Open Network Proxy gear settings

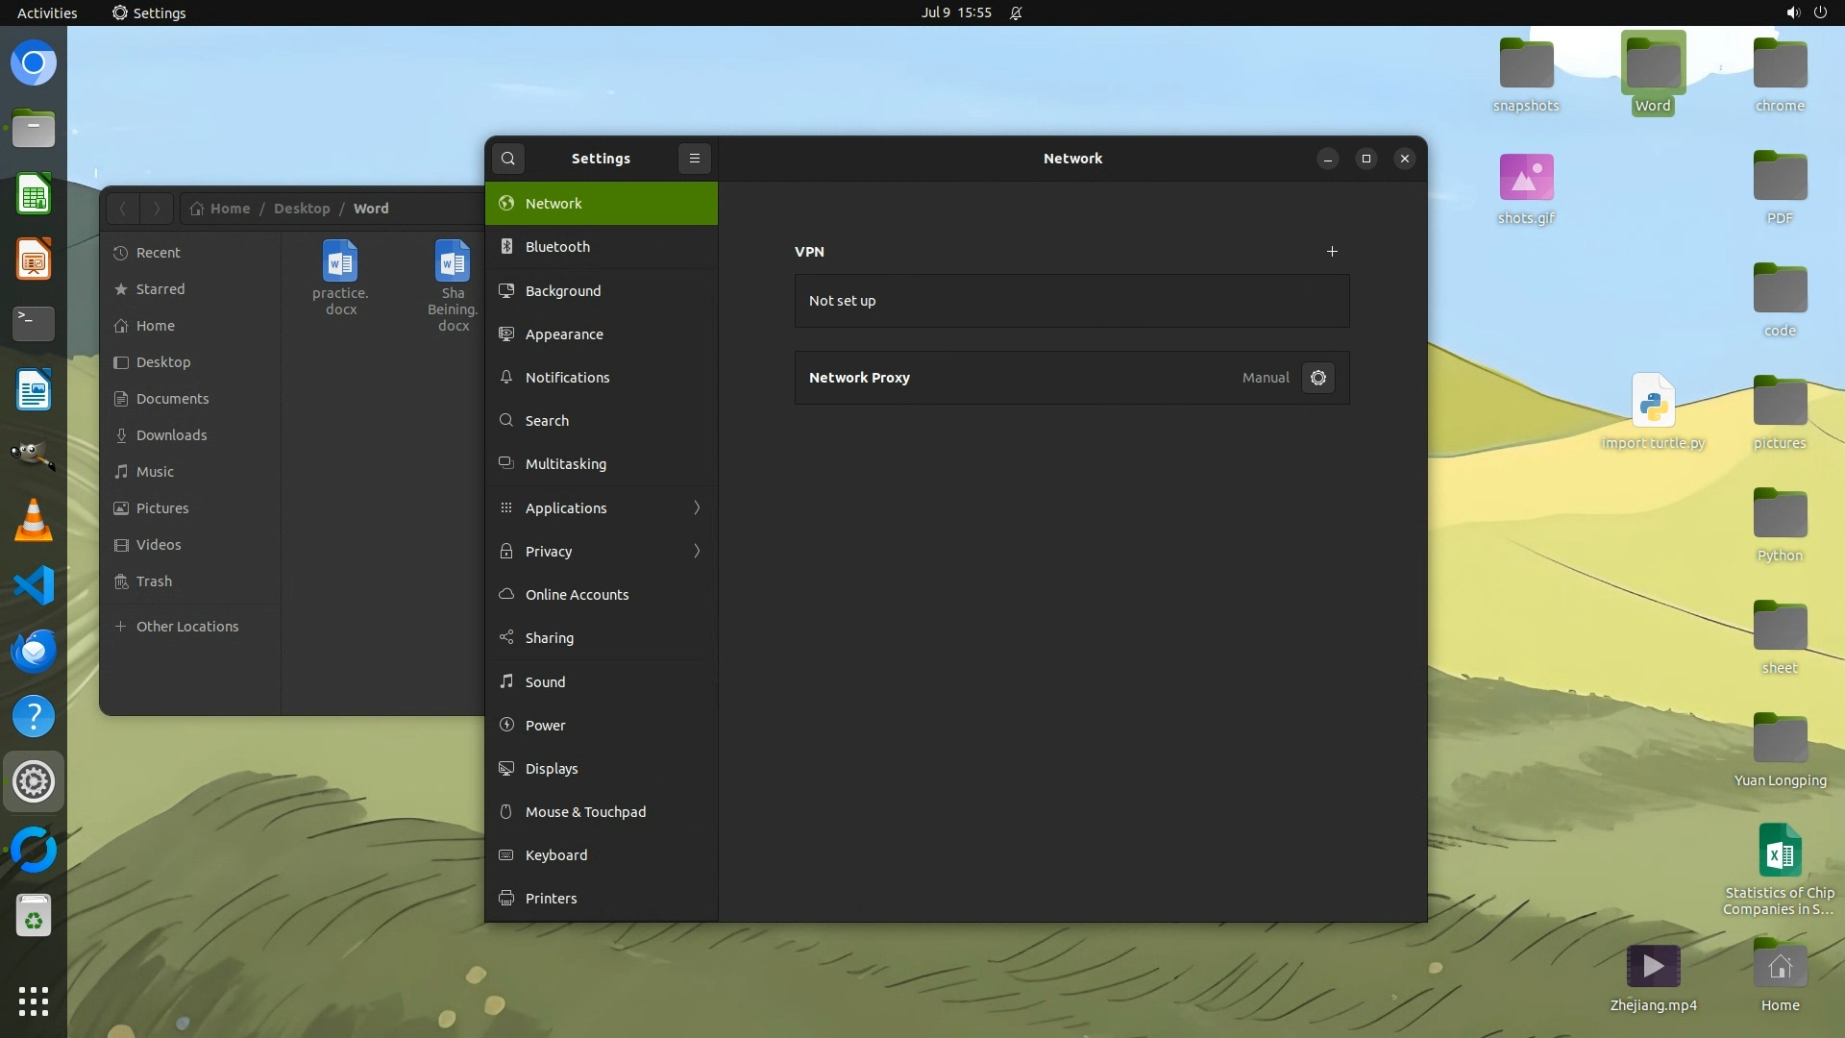pyautogui.click(x=1318, y=378)
